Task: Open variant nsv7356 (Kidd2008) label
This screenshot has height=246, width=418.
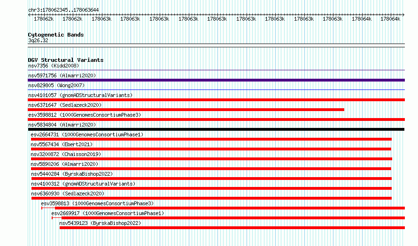Action: pyautogui.click(x=54, y=66)
